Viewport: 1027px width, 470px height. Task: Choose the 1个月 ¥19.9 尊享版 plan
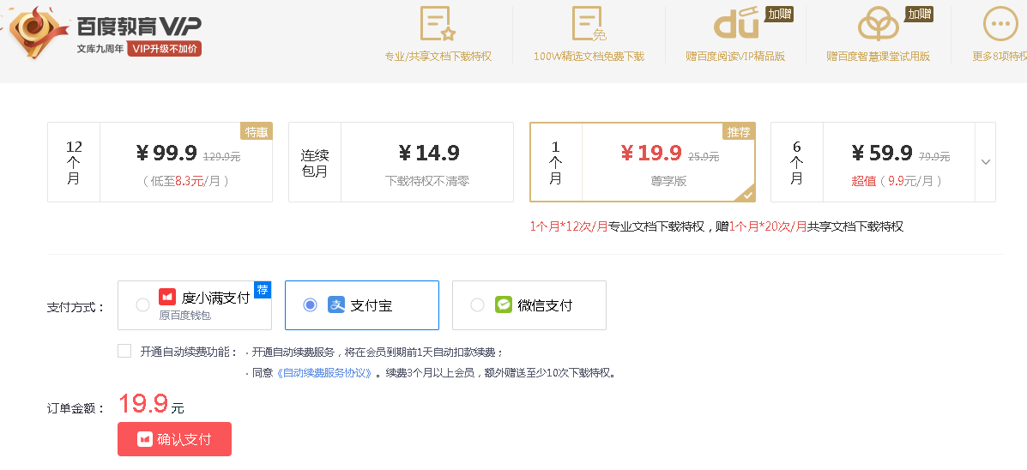point(643,162)
